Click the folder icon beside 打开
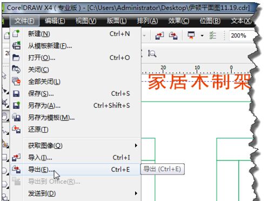This screenshot has width=268, height=201. tap(16, 58)
